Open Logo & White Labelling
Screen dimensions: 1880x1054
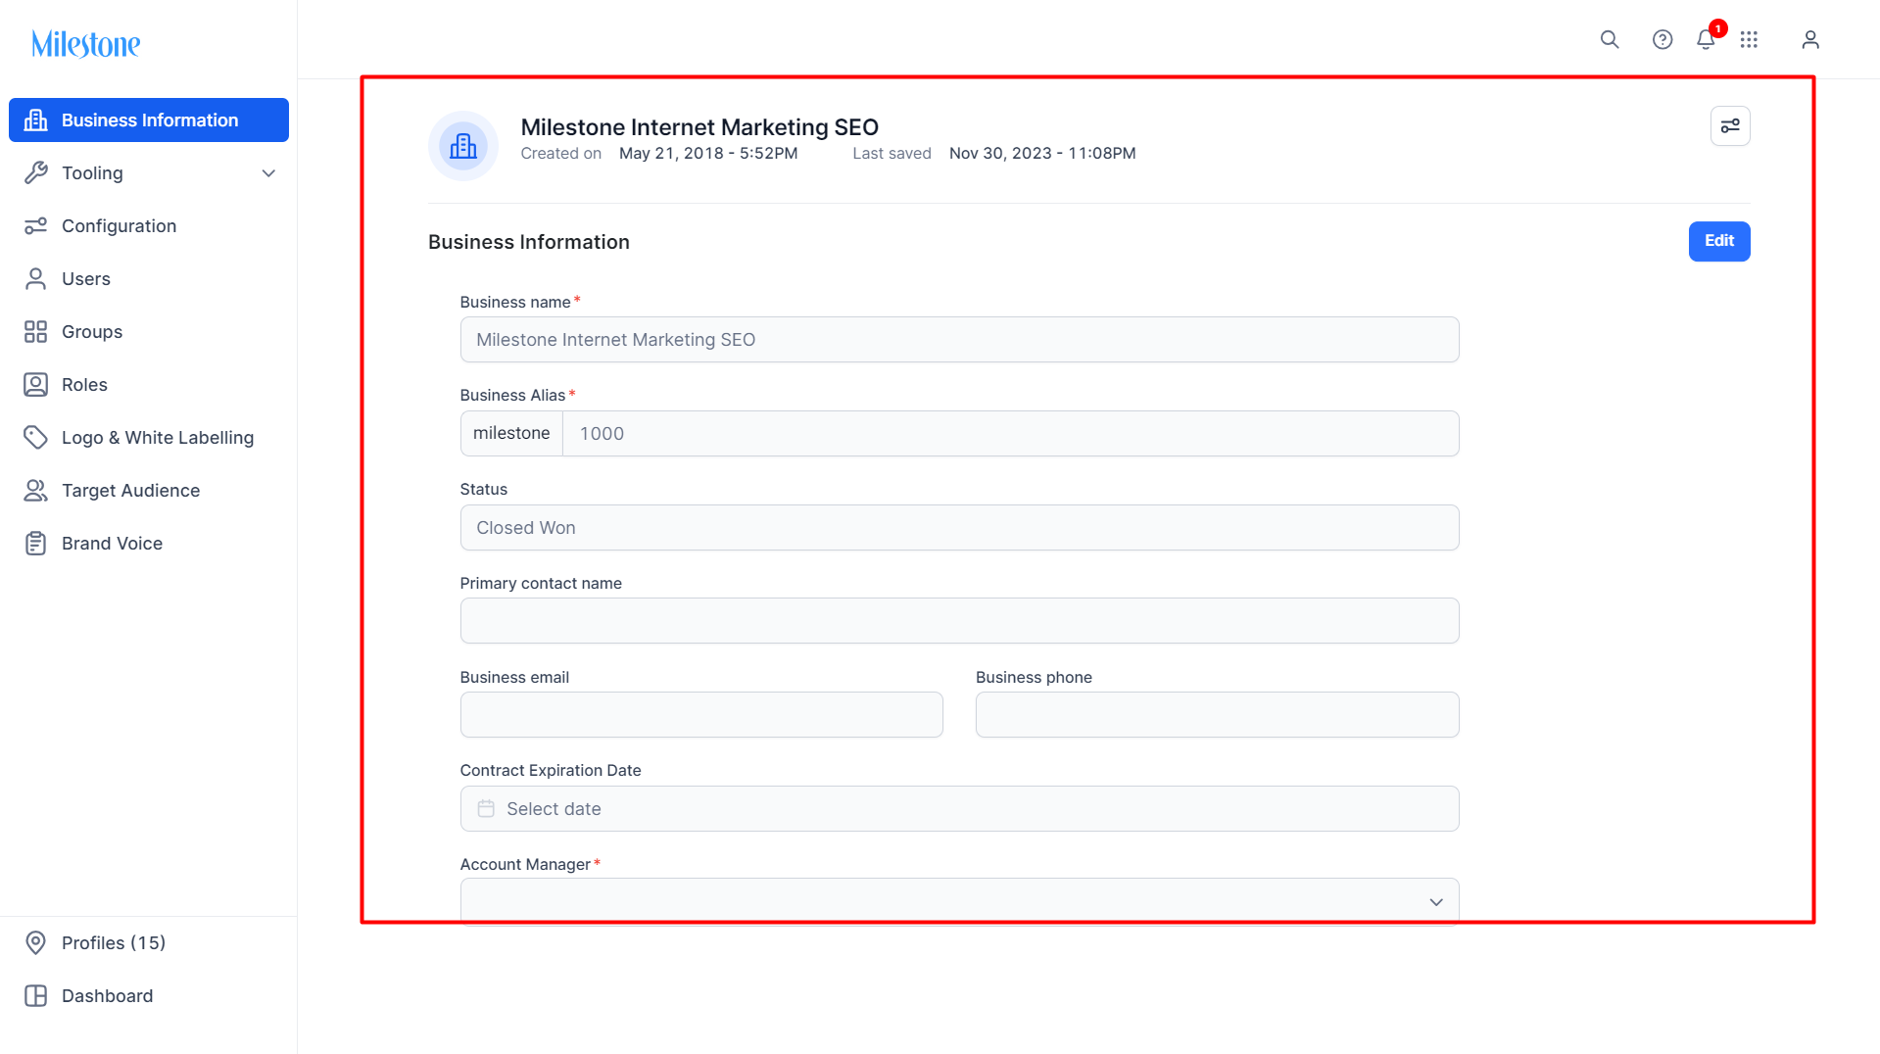tap(149, 438)
